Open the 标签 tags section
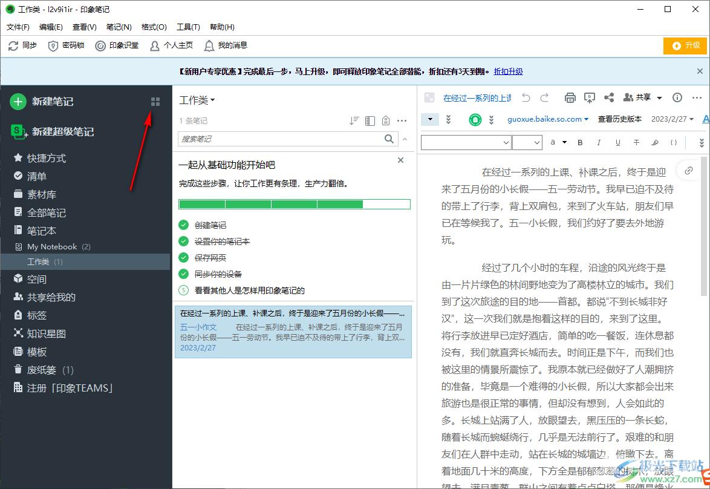The image size is (710, 489). [x=30, y=315]
